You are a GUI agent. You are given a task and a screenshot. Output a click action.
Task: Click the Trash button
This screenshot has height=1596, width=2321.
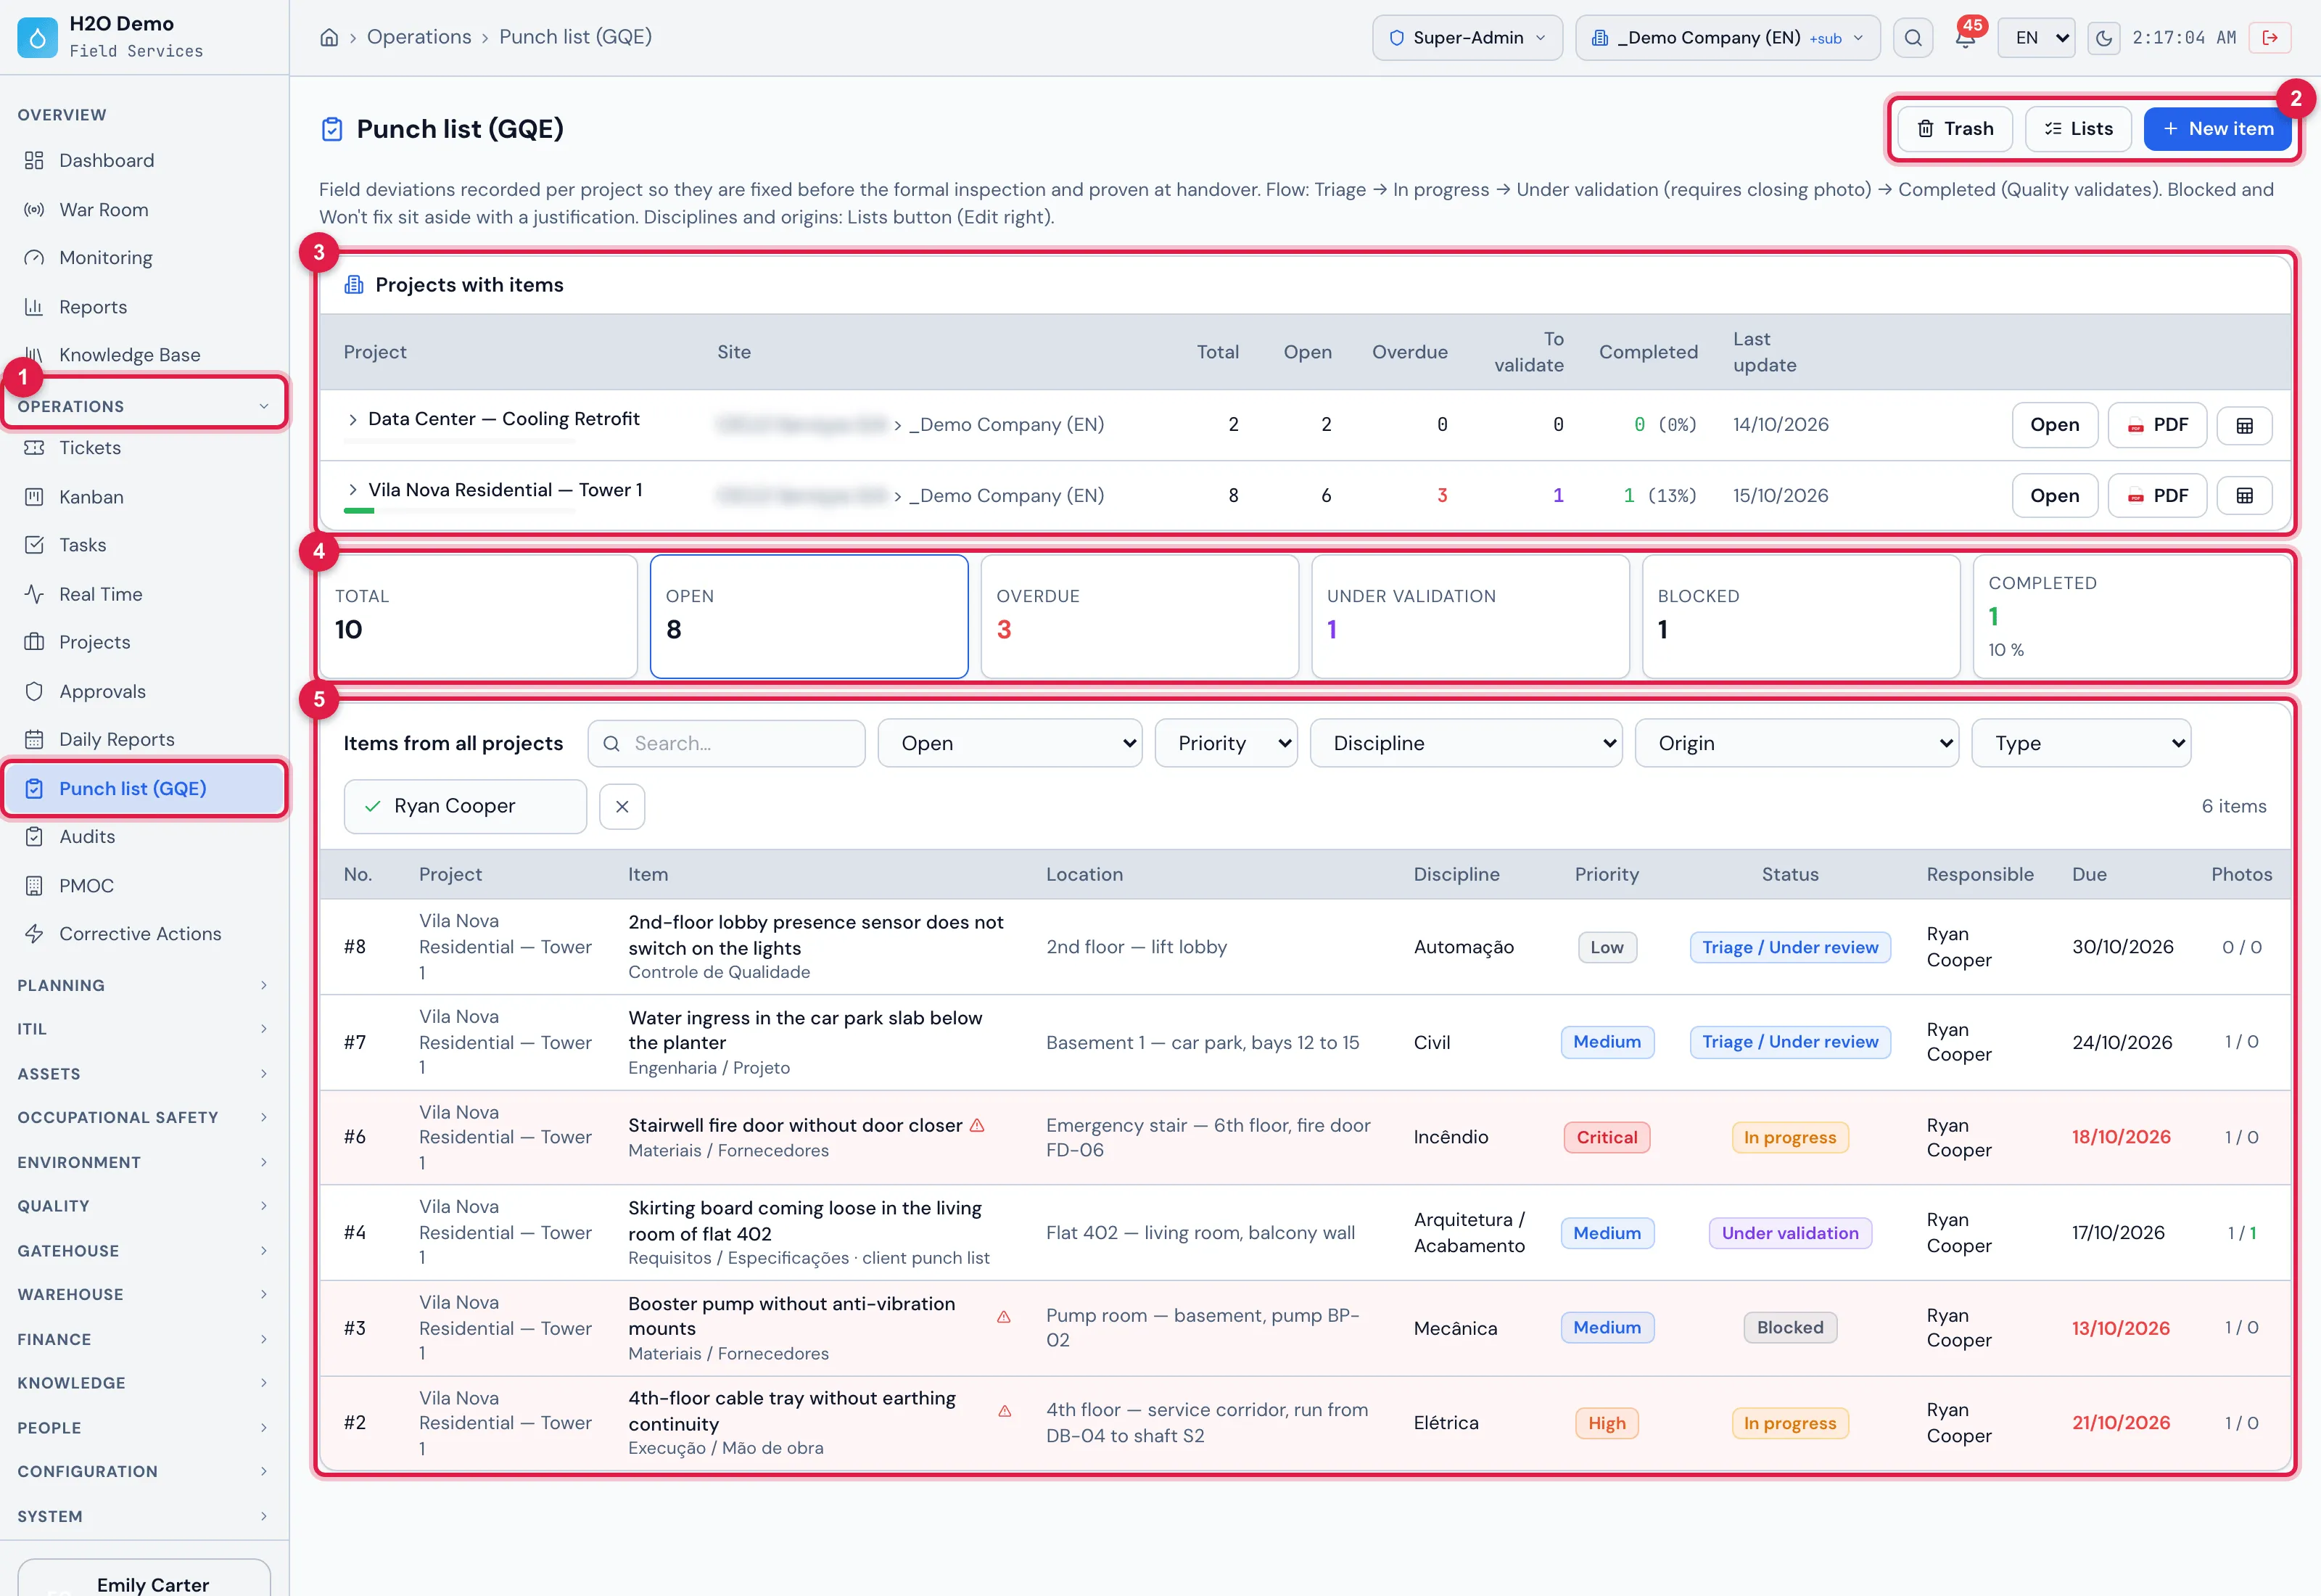click(1955, 129)
